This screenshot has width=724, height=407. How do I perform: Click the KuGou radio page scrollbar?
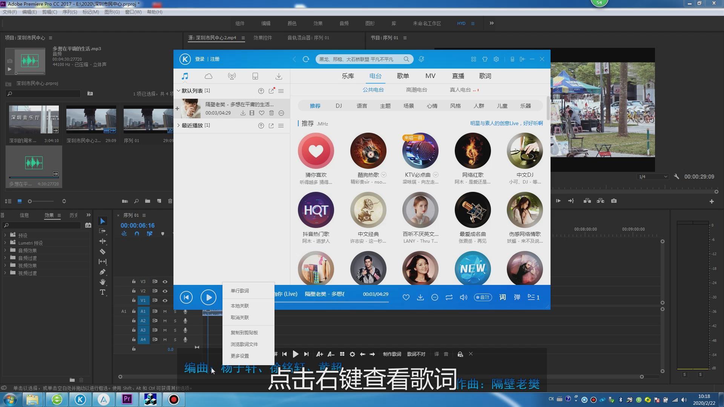pyautogui.click(x=548, y=109)
